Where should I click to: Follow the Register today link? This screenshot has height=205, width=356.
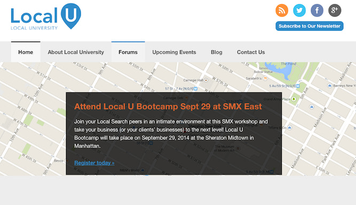[94, 163]
